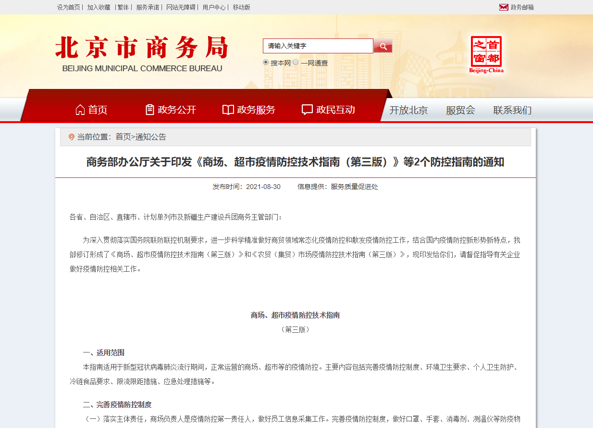
Task: Open the 网站无障碍 link
Action: tap(181, 7)
